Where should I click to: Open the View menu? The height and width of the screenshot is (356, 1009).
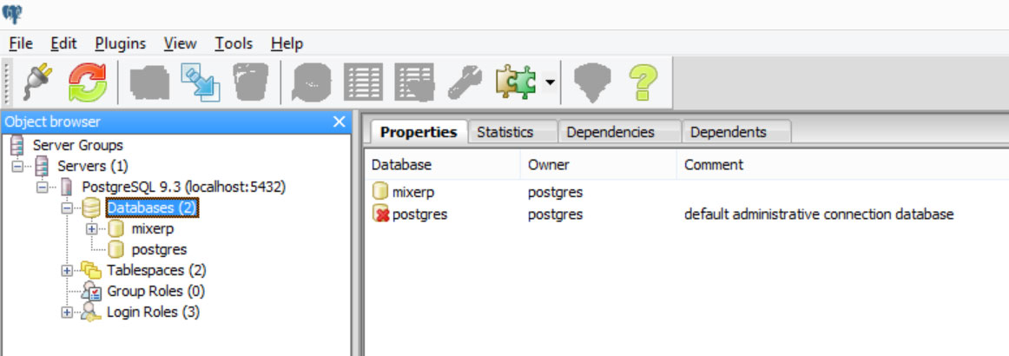tap(181, 43)
